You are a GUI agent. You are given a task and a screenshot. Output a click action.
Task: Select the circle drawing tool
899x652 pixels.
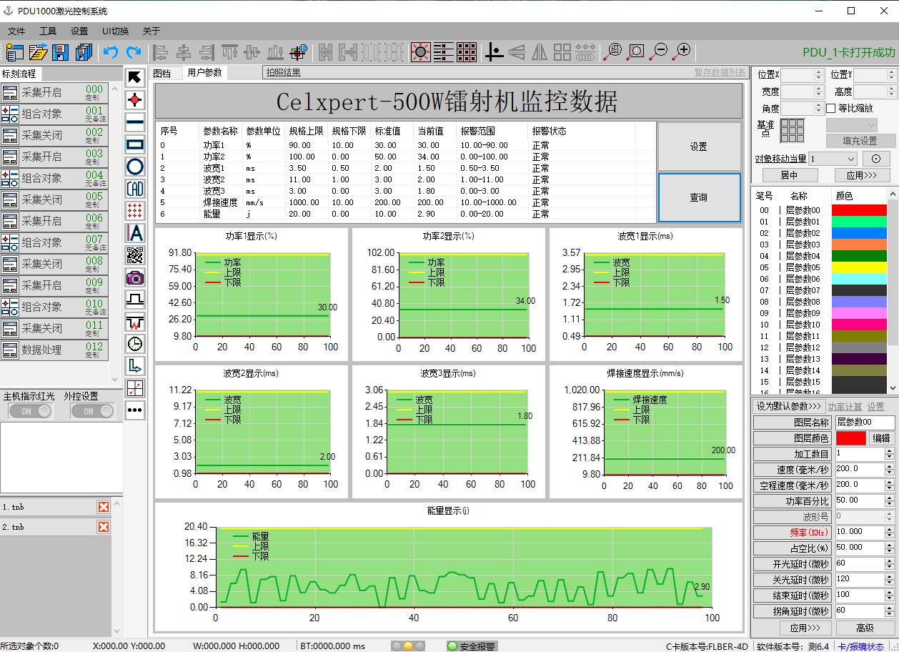pyautogui.click(x=135, y=167)
